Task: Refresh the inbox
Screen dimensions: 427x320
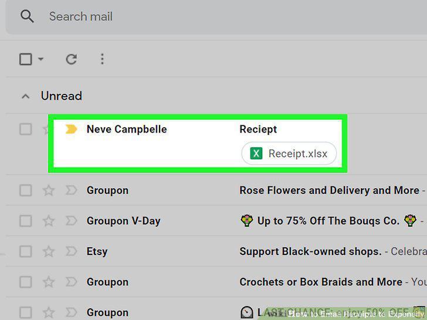Action: click(72, 59)
